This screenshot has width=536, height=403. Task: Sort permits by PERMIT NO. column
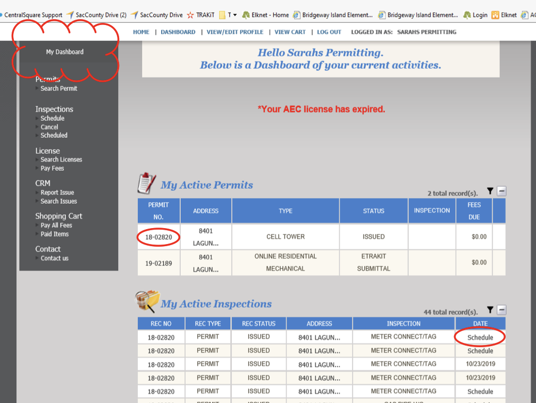158,211
